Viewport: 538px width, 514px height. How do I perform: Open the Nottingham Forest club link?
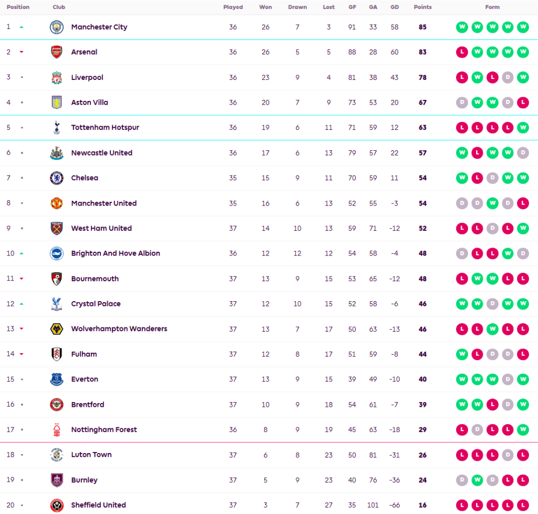pyautogui.click(x=104, y=429)
